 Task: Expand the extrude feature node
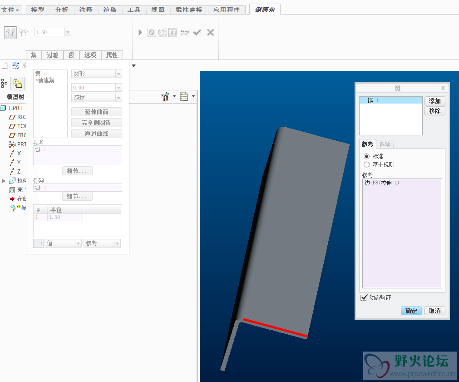(x=4, y=181)
